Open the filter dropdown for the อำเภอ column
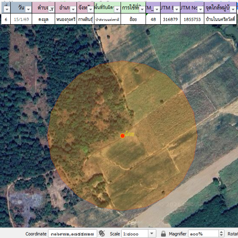238x238 pixels. [x=73, y=9]
